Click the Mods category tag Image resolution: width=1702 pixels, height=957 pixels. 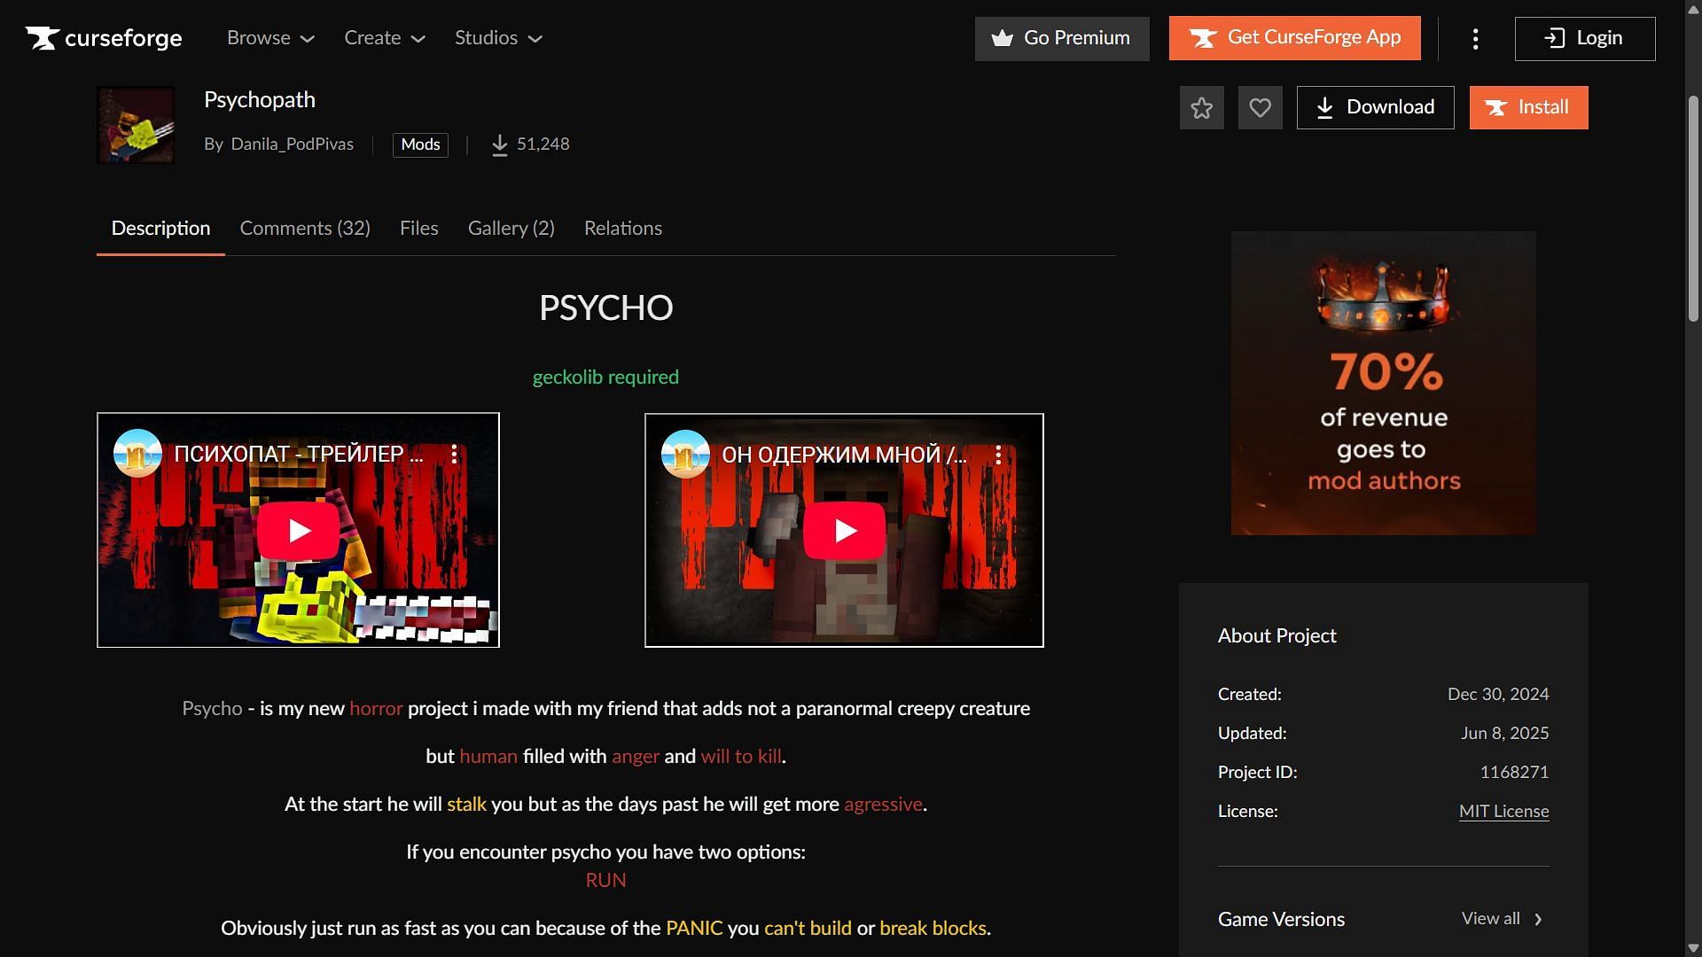(420, 144)
